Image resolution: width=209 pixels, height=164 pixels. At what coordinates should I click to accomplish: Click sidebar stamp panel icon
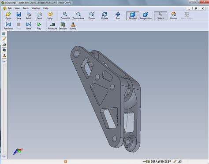coord(4,55)
